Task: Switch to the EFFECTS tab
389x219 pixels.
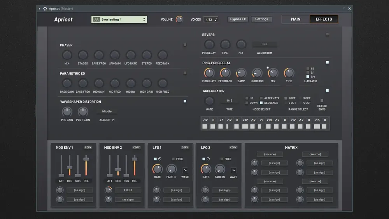Action: click(324, 19)
